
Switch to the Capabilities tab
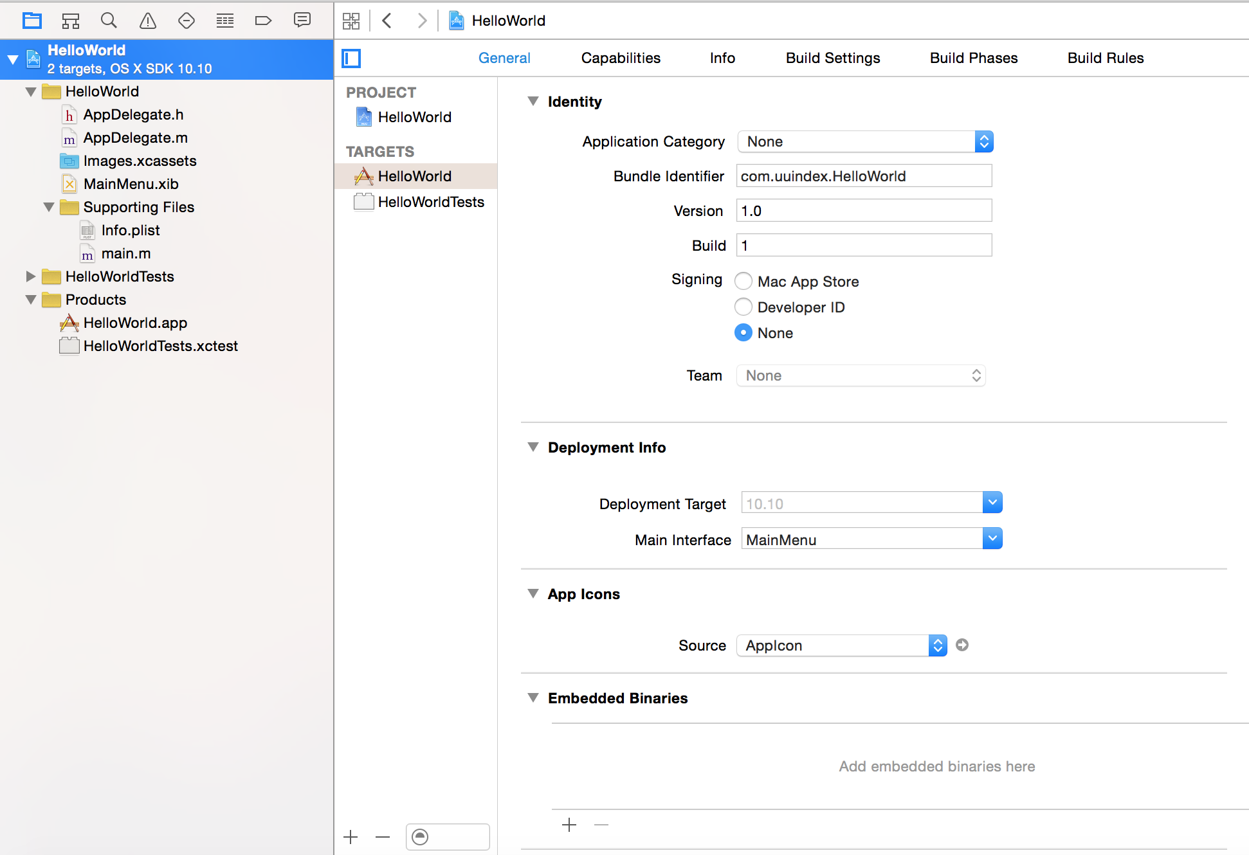(620, 58)
